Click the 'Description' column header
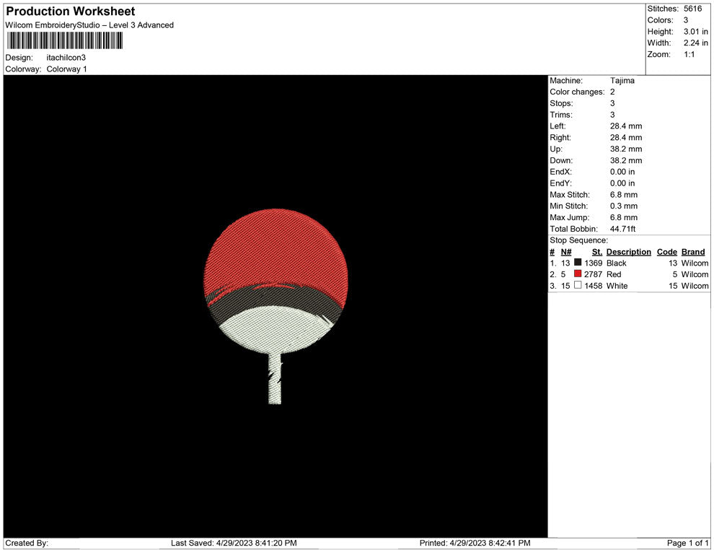 (628, 251)
